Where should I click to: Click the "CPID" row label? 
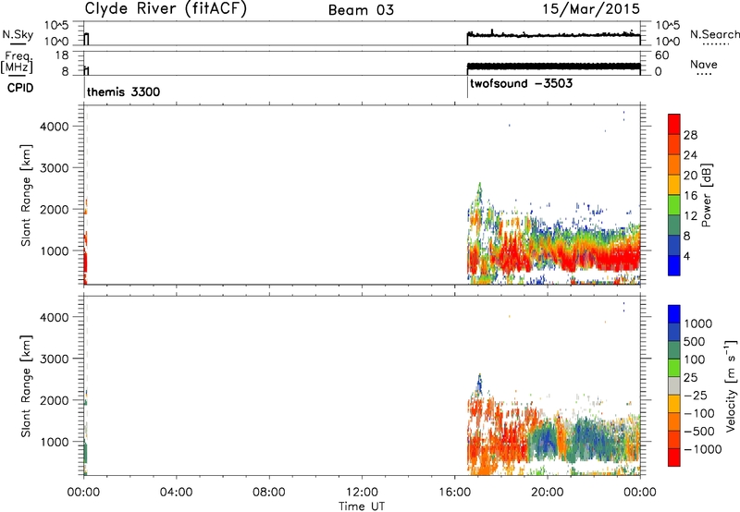(20, 88)
